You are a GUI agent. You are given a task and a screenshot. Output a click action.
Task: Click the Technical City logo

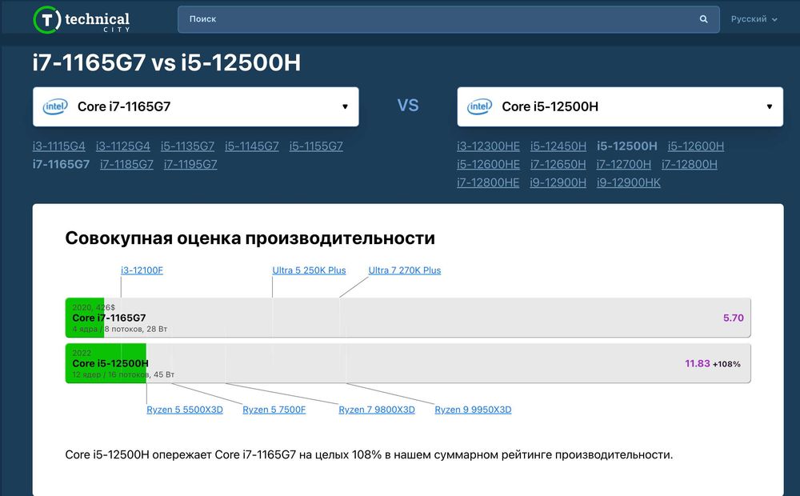(82, 20)
